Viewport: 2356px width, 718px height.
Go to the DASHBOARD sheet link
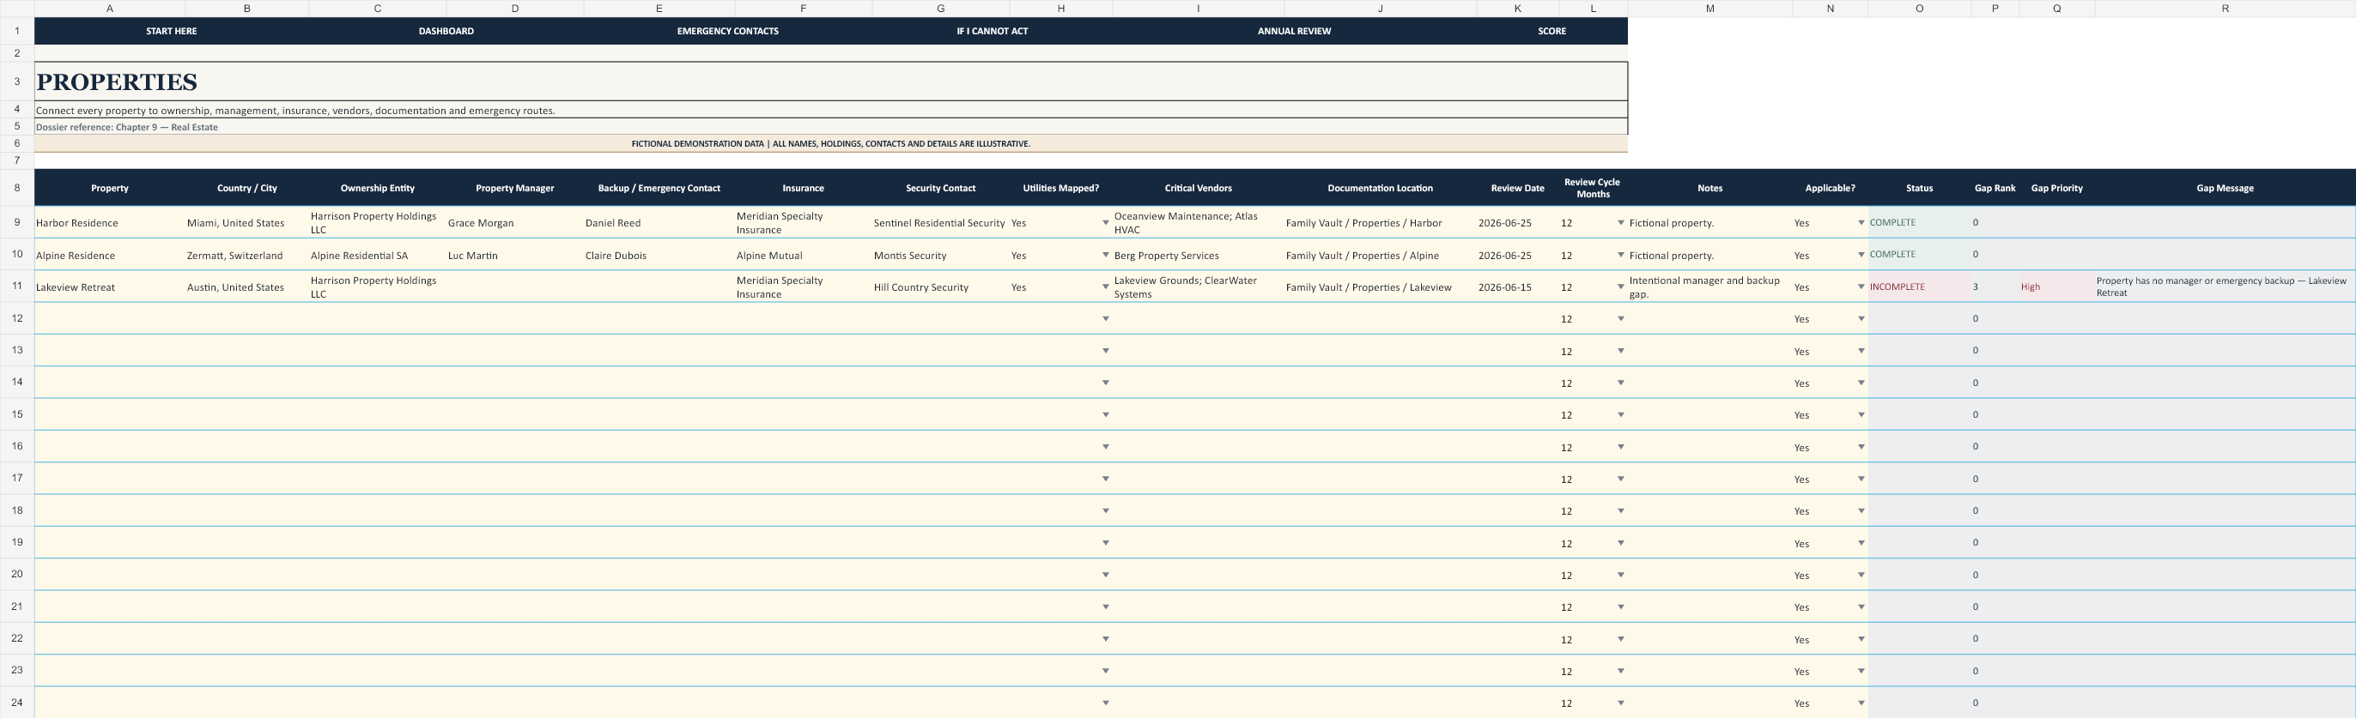446,31
